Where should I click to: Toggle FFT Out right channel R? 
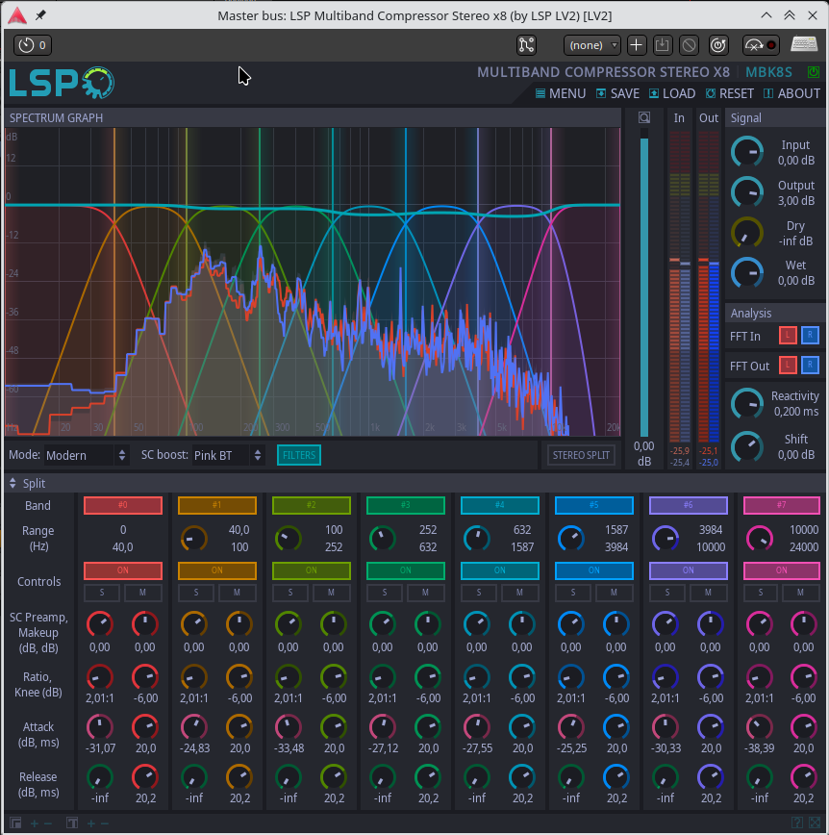point(810,366)
